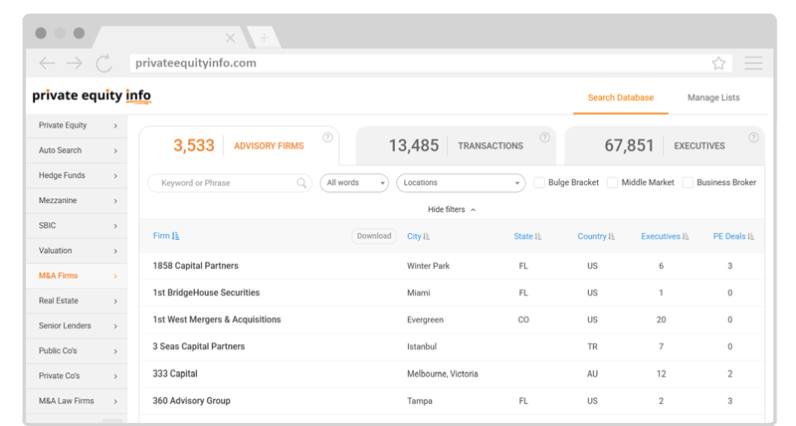The width and height of the screenshot is (796, 426).
Task: Open 333 Capital firm
Action: (175, 373)
